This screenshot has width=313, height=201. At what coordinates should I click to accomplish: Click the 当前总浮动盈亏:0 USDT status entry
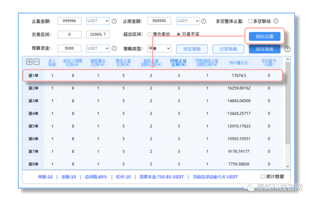(x=215, y=177)
